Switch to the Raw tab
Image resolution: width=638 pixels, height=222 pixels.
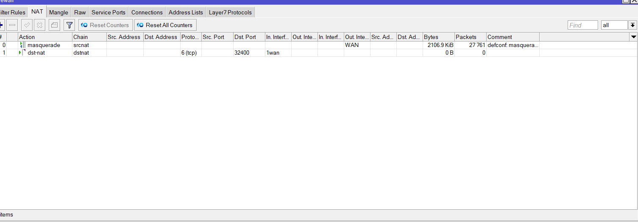pyautogui.click(x=80, y=12)
